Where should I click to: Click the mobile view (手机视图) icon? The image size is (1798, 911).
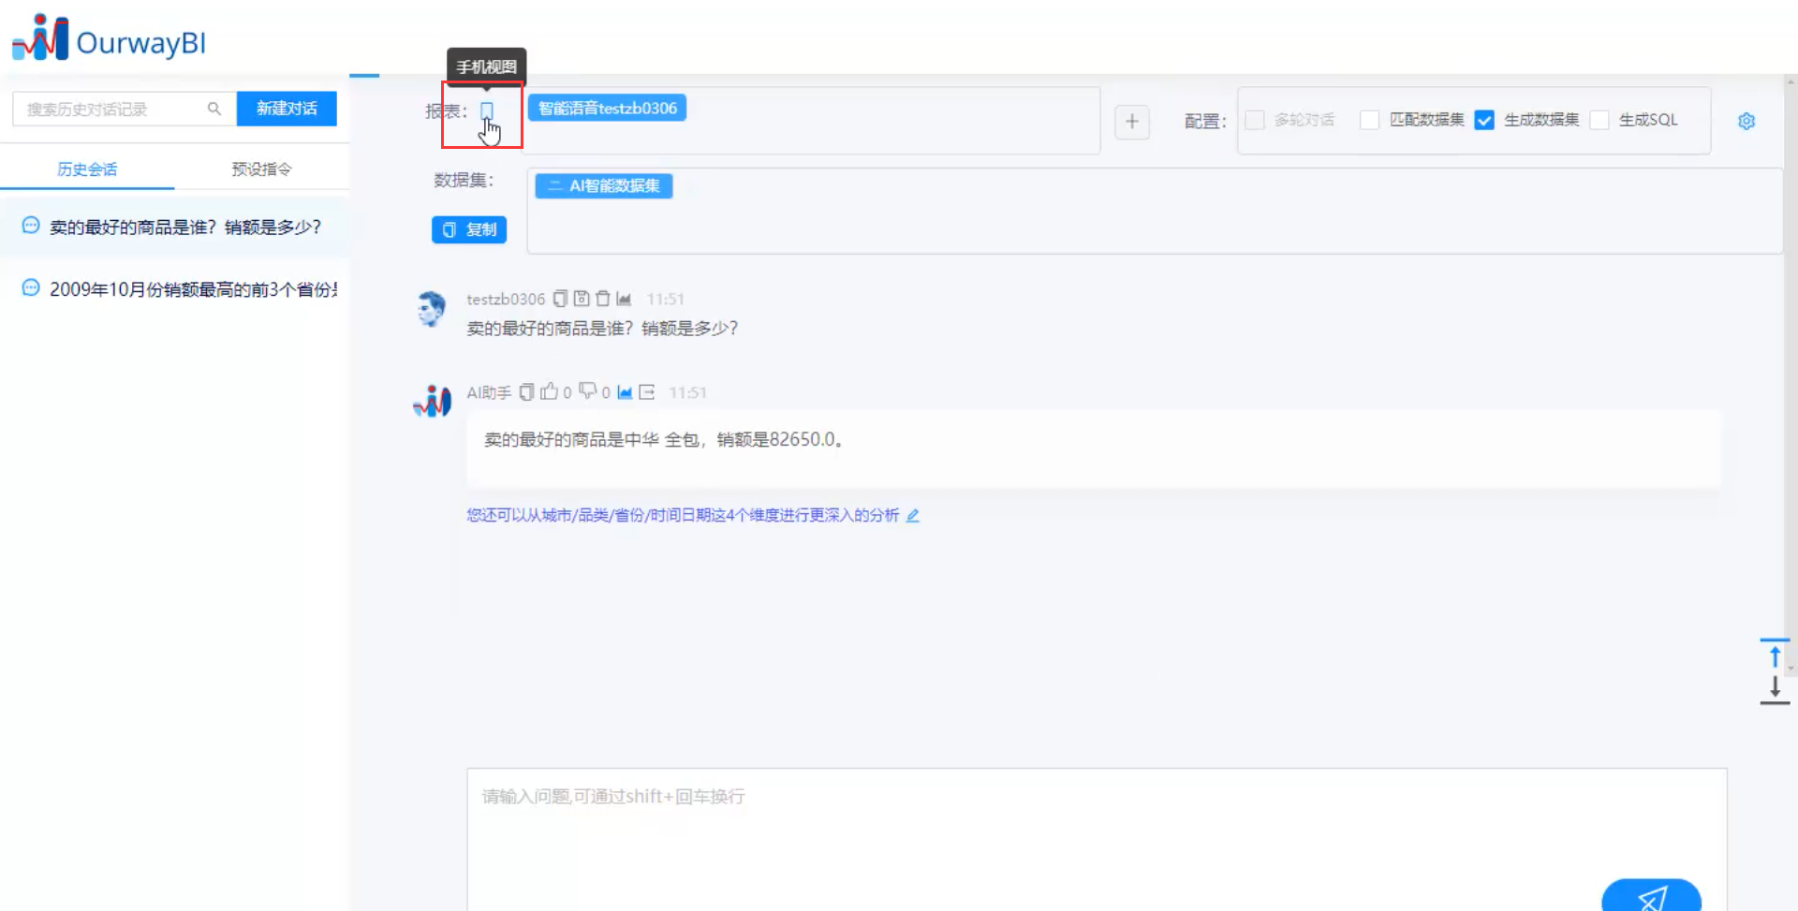tap(487, 111)
